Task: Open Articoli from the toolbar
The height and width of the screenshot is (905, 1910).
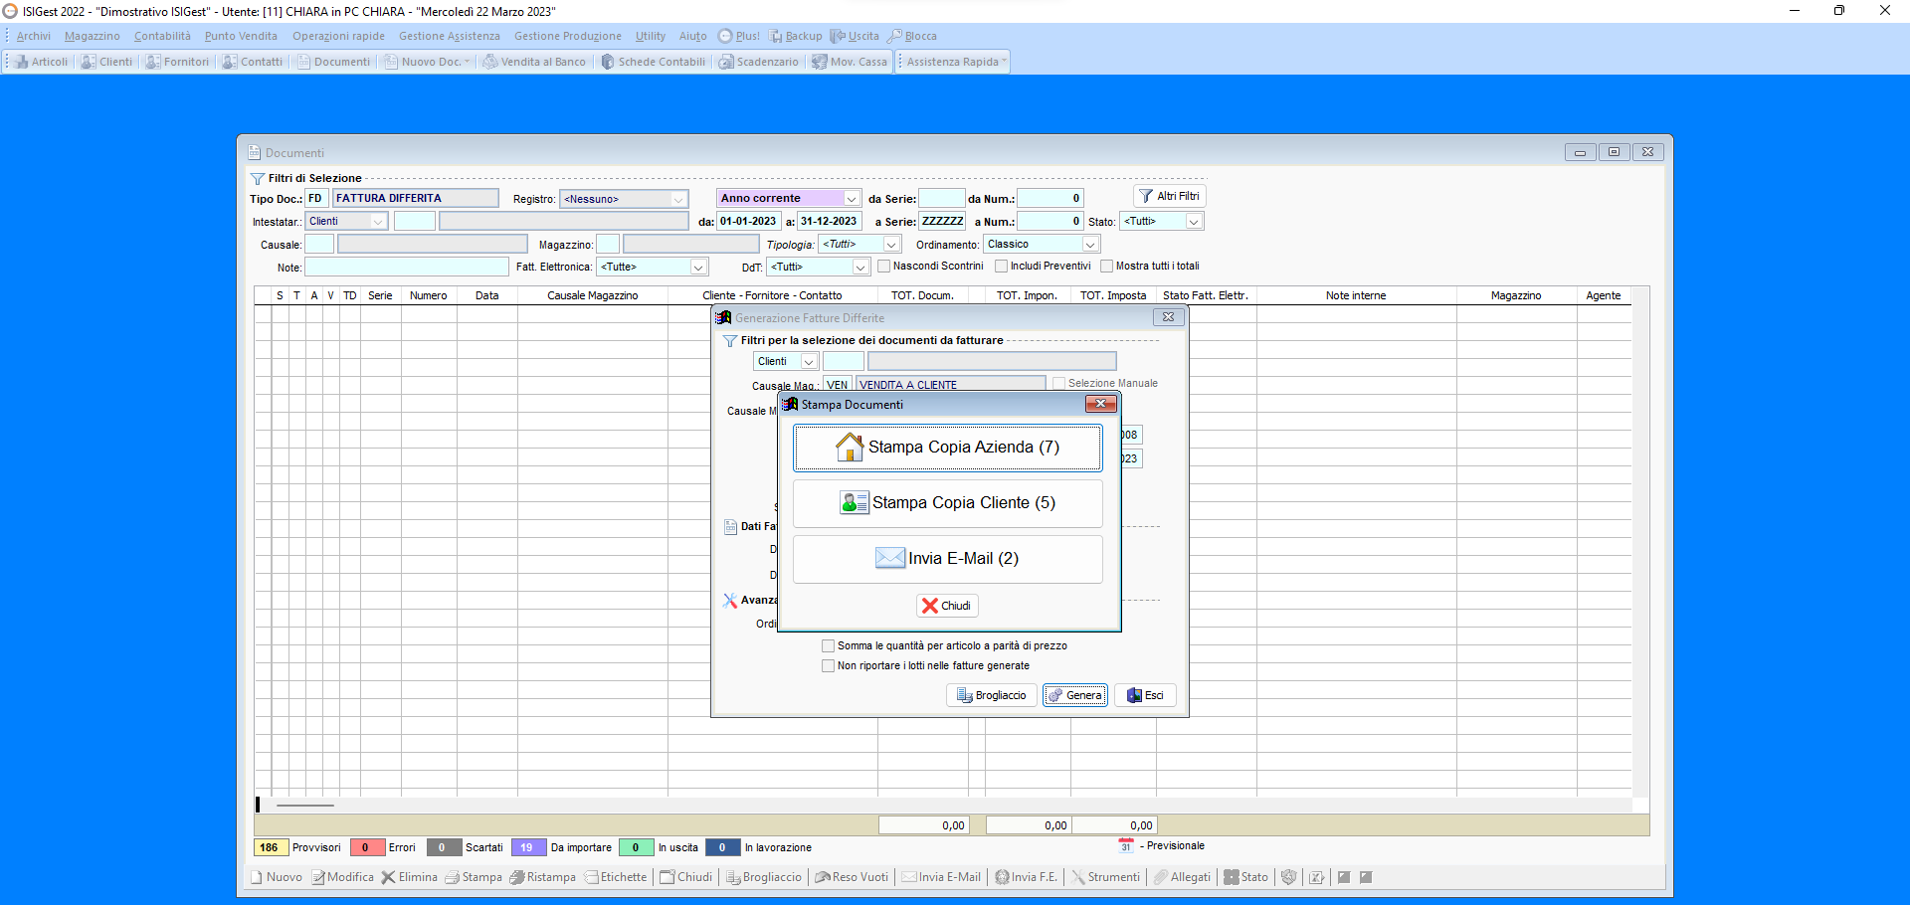Action: click(x=41, y=62)
